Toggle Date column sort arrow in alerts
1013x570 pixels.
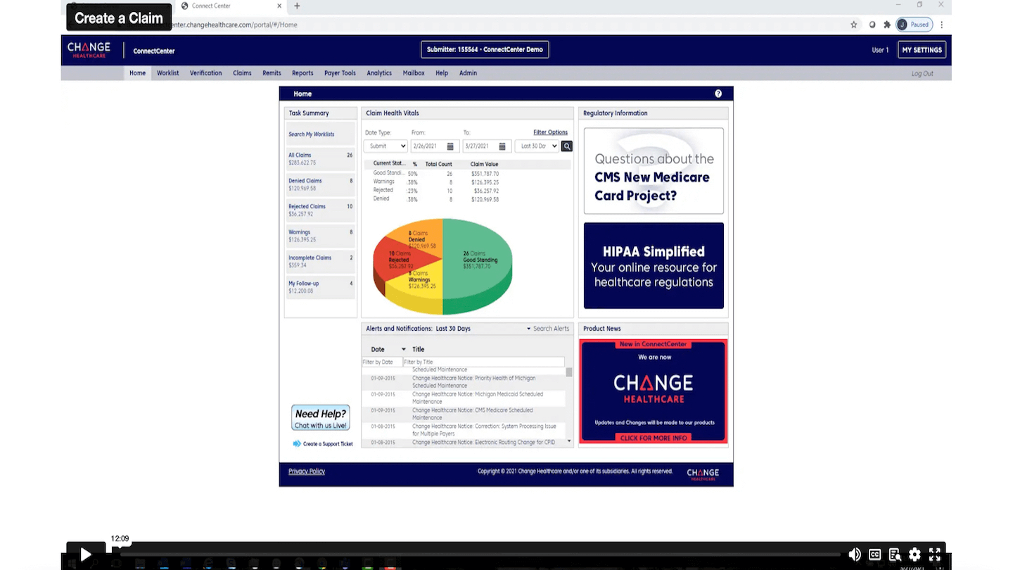coord(404,349)
